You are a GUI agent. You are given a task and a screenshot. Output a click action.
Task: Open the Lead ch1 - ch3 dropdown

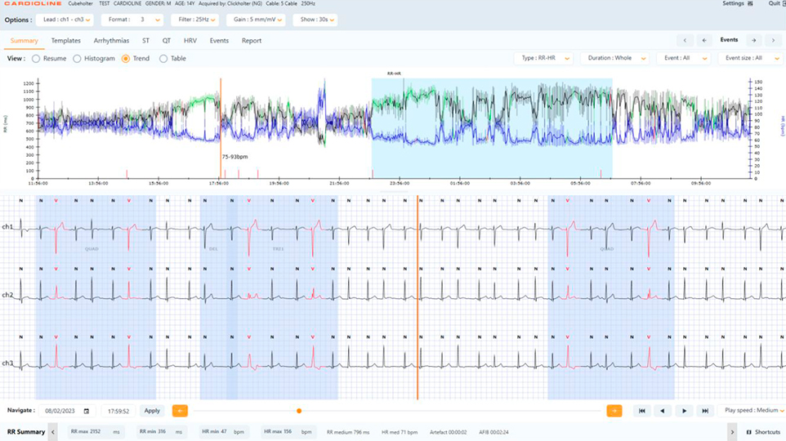65,19
